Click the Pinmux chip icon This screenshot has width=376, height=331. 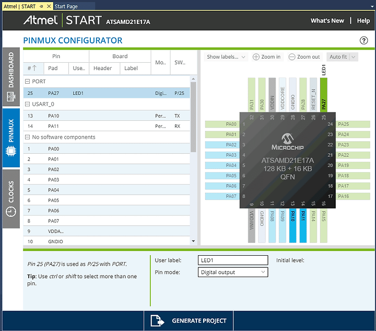[11, 151]
